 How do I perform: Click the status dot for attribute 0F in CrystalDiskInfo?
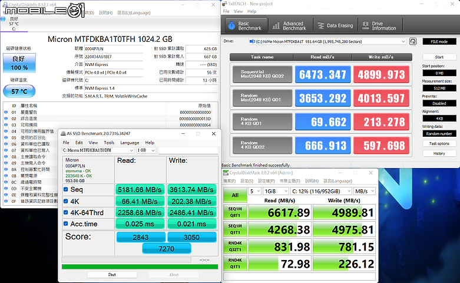6,201
